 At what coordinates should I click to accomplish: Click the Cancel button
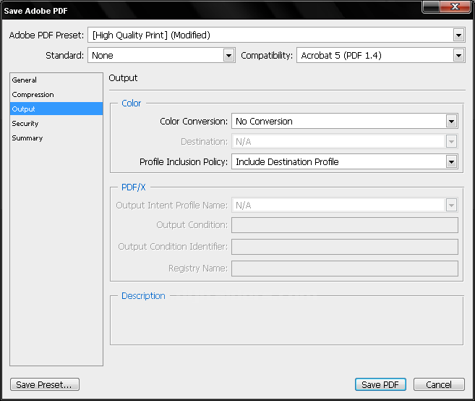click(439, 384)
